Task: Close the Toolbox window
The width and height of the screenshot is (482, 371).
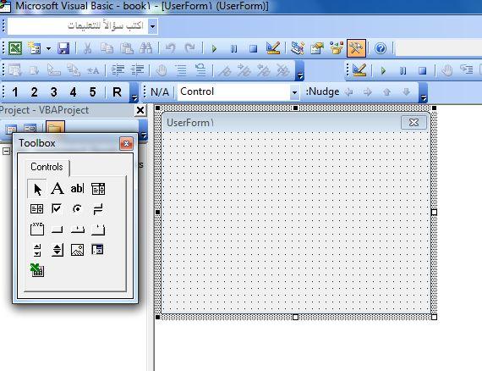Action: (126, 143)
